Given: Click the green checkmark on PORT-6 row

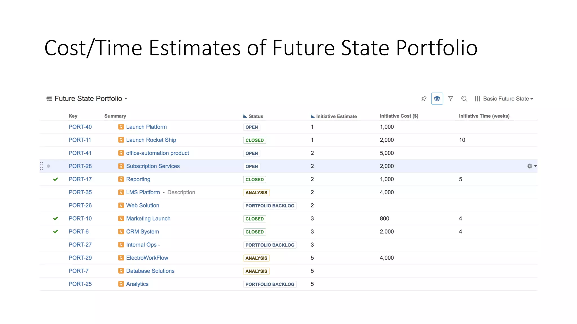Looking at the screenshot, I should 56,232.
